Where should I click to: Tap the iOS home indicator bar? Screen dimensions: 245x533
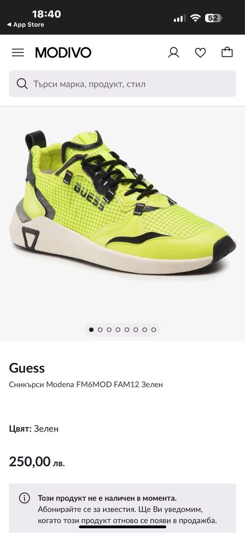[x=123, y=527]
